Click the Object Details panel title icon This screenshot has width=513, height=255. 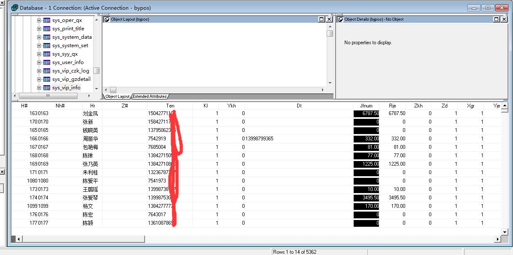(x=340, y=19)
